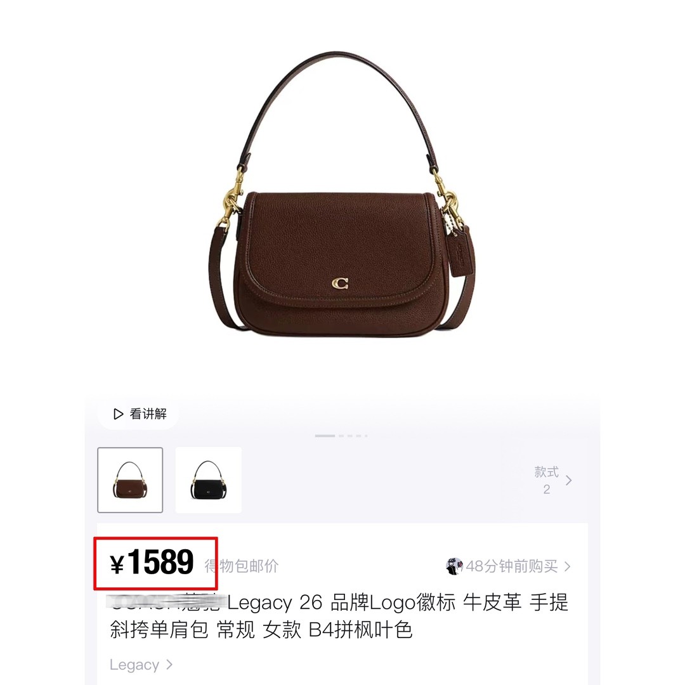Image resolution: width=685 pixels, height=685 pixels.
Task: Play the 看讲解 video explanation
Action: pyautogui.click(x=139, y=414)
